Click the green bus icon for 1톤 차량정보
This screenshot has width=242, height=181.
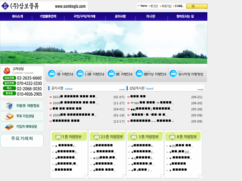pos(58,136)
